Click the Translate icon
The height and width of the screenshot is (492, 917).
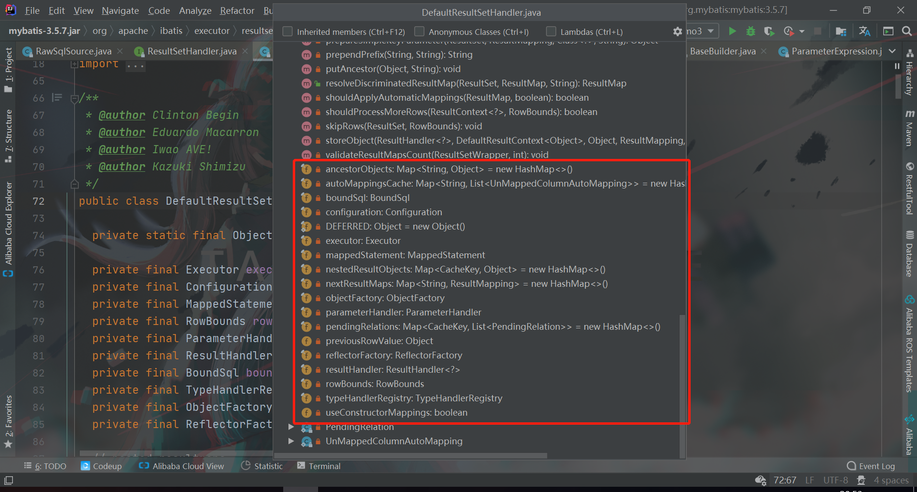point(864,31)
